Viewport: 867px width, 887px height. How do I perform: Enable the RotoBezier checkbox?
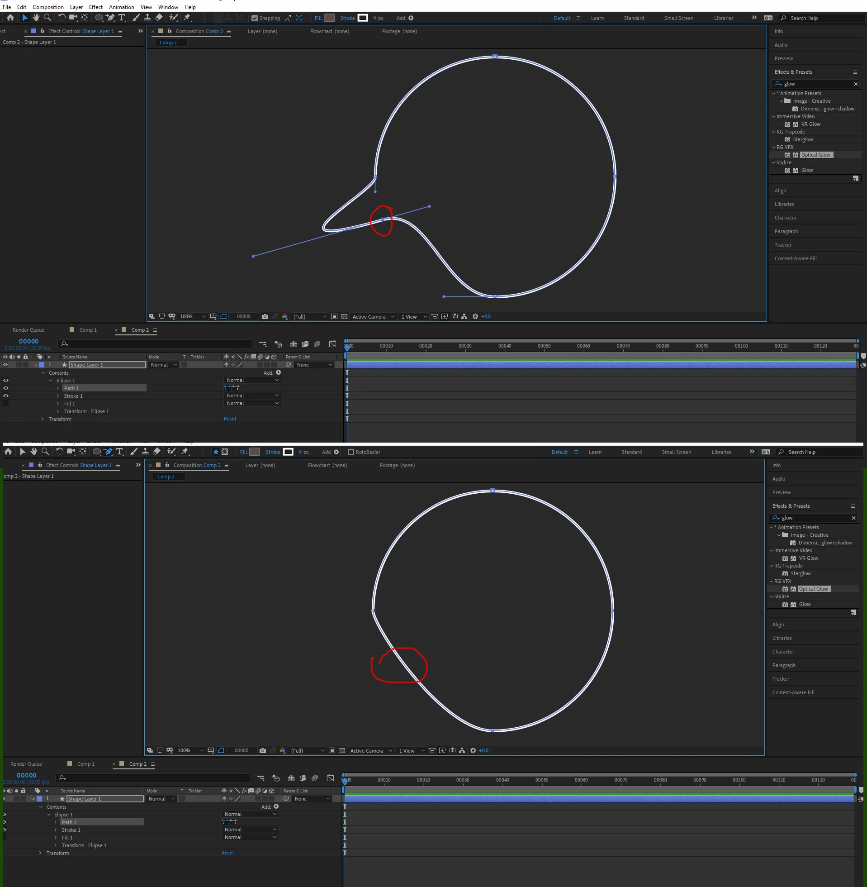[x=351, y=452]
